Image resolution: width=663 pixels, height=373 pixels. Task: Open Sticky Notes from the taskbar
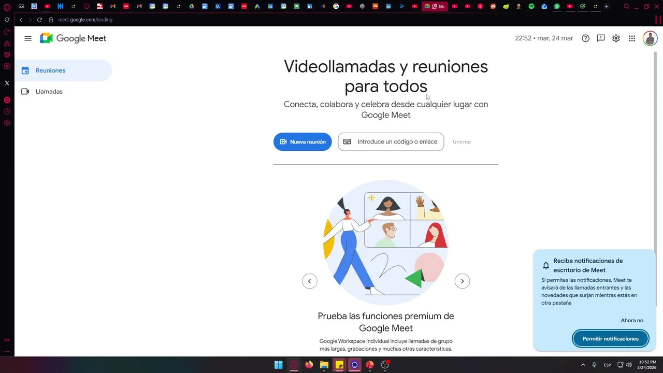(x=339, y=365)
